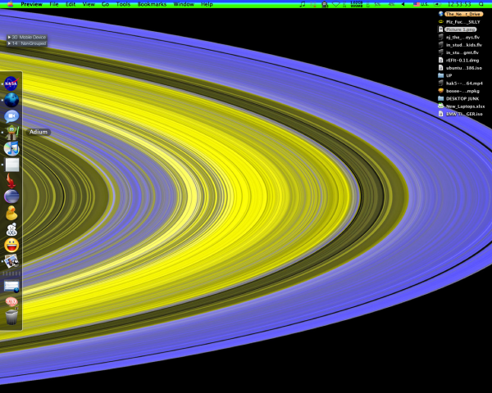Screen dimensions: 492x393
Task: Select the UP folder on desktop
Action: click(445, 75)
